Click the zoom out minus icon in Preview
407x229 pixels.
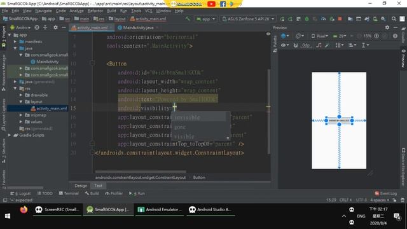[x=359, y=36]
